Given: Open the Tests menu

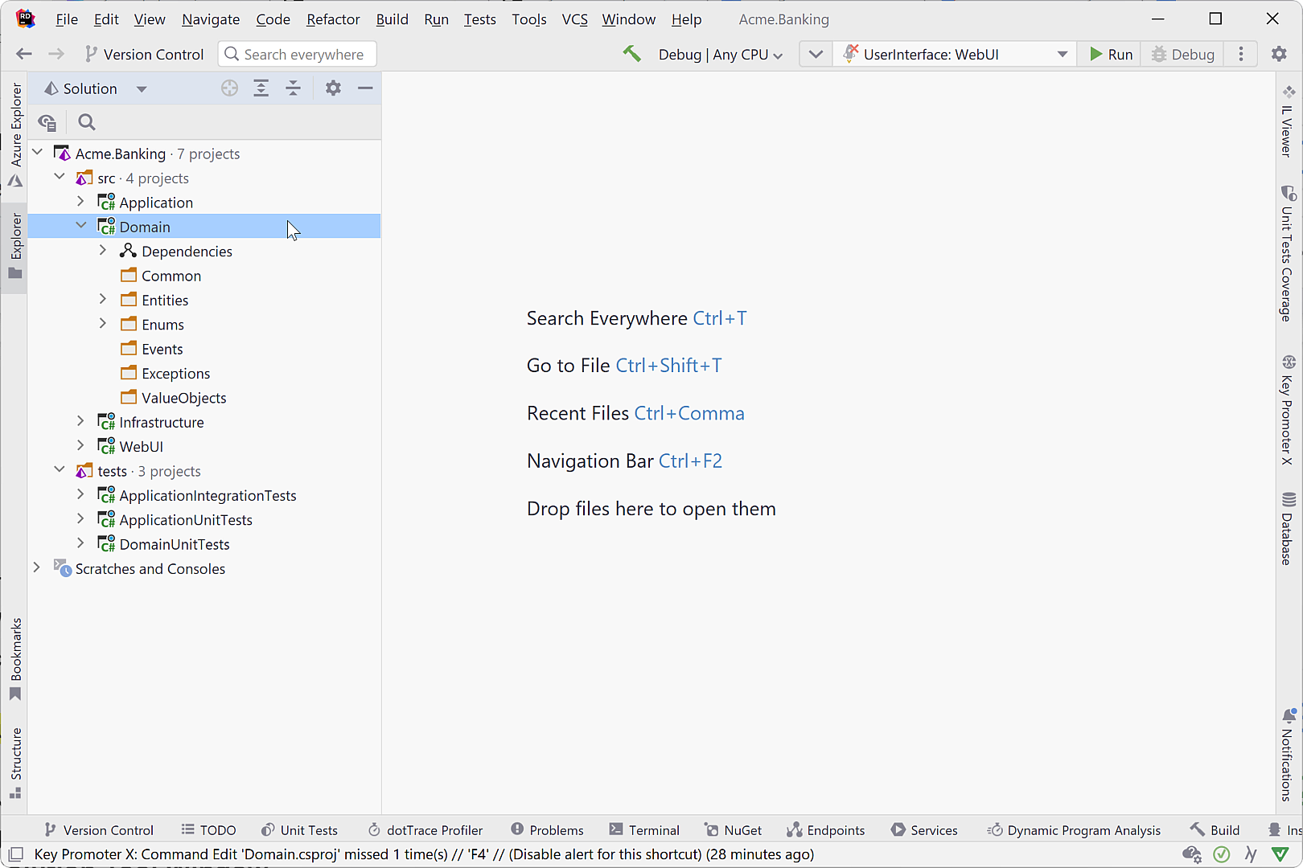Looking at the screenshot, I should pos(479,19).
